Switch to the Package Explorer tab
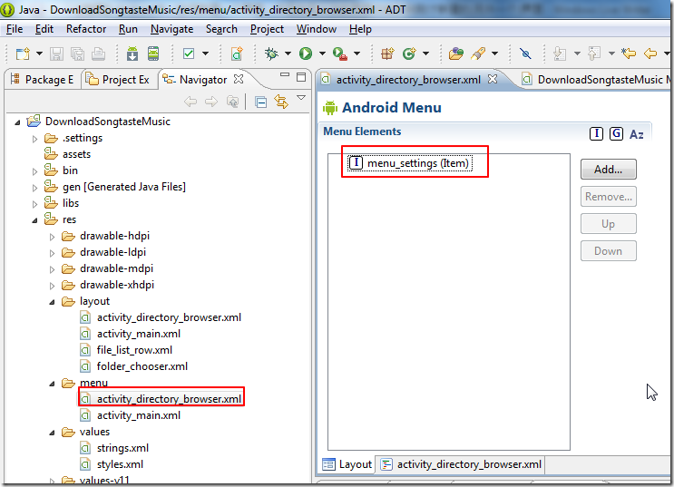 coord(43,80)
